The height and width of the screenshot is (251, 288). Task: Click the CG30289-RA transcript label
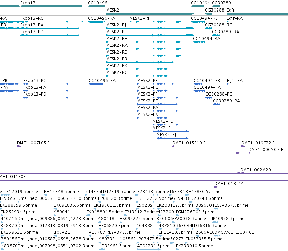225,32
